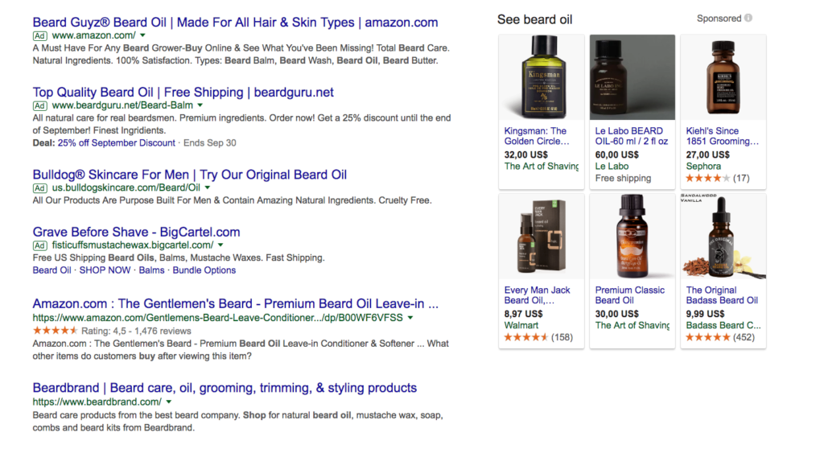
Task: Click the Premium Classic Beard Oil product image
Action: 632,237
